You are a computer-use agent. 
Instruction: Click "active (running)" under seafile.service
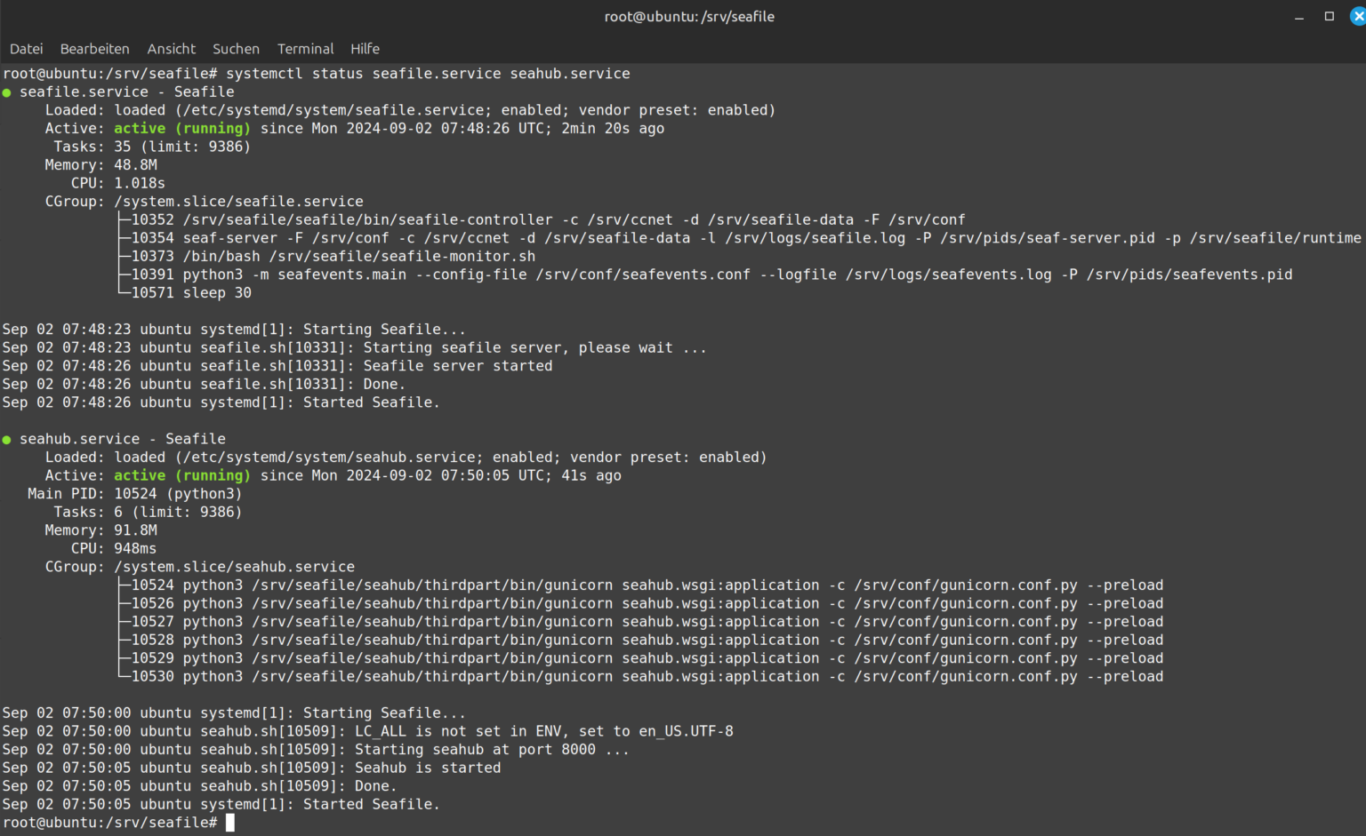click(181, 129)
